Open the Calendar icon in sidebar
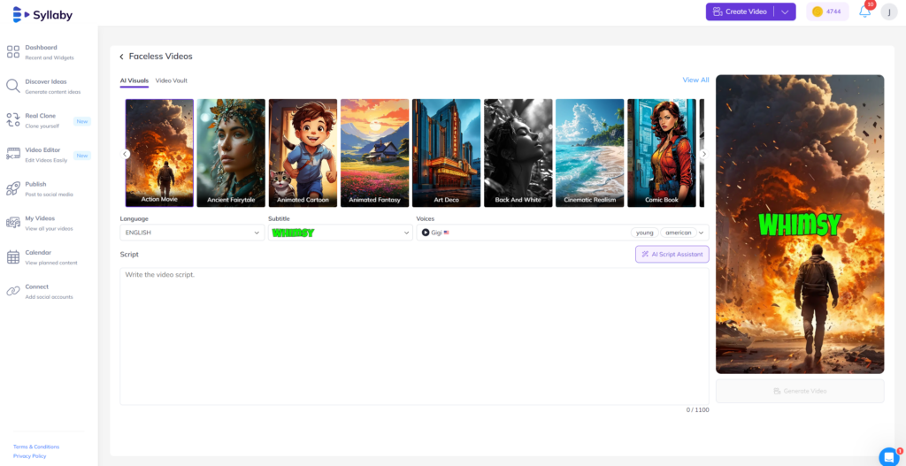Image resolution: width=906 pixels, height=466 pixels. tap(13, 256)
